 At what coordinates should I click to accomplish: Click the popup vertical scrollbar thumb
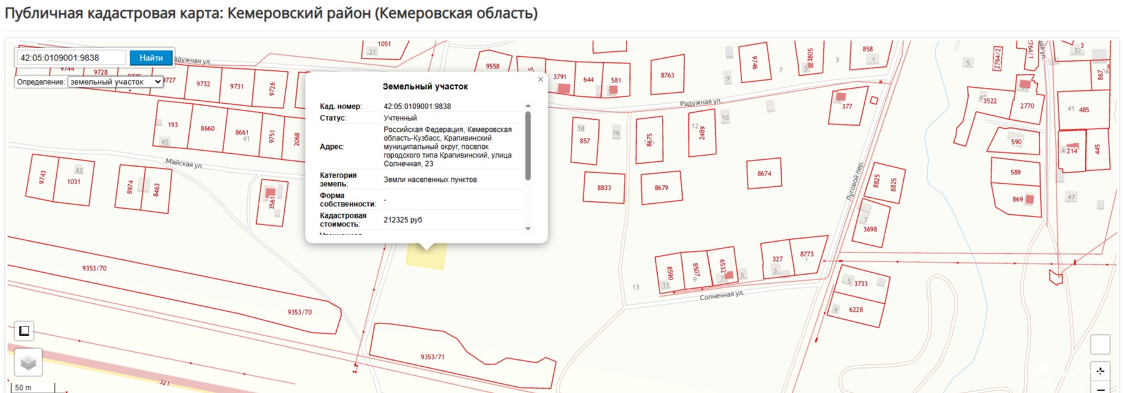tap(528, 145)
